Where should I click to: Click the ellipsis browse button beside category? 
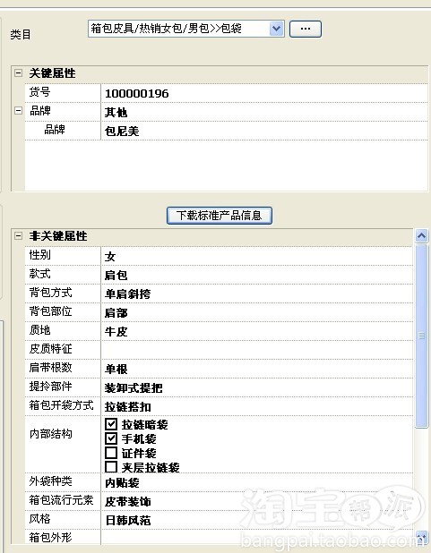tap(306, 29)
